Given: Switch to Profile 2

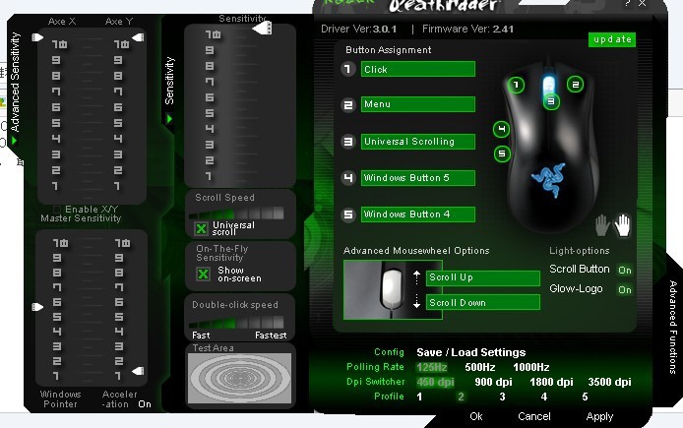Looking at the screenshot, I should tap(461, 397).
